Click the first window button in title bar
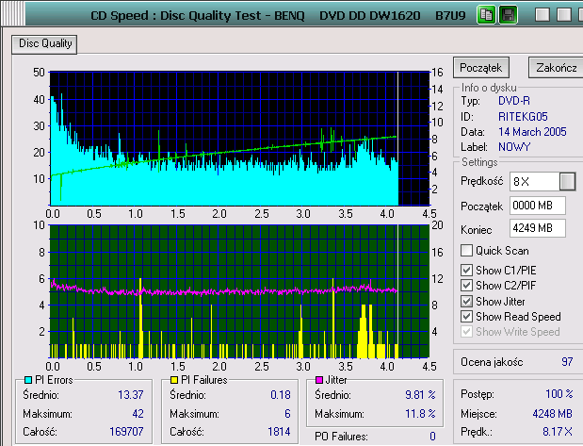This screenshot has width=583, height=446. (x=543, y=15)
